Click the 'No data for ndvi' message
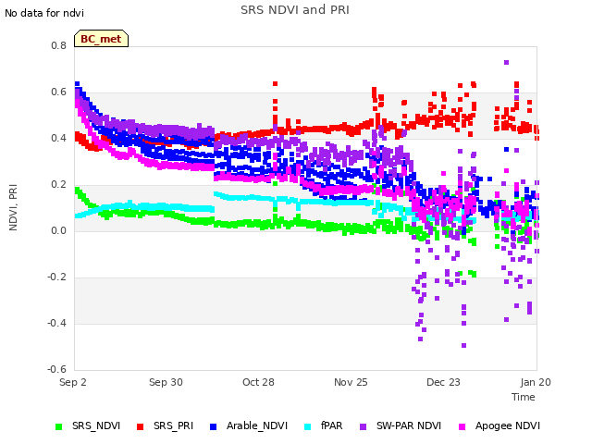 tap(44, 13)
